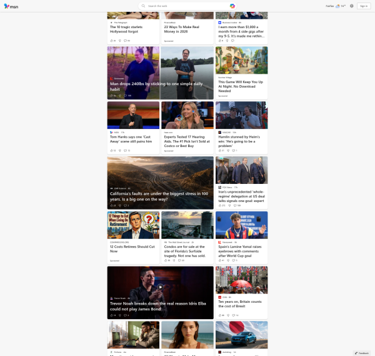Open 'Spain's Lamine Yamal raises eyebrows' headline
Viewport: 375px width, 356px height.
tap(239, 251)
